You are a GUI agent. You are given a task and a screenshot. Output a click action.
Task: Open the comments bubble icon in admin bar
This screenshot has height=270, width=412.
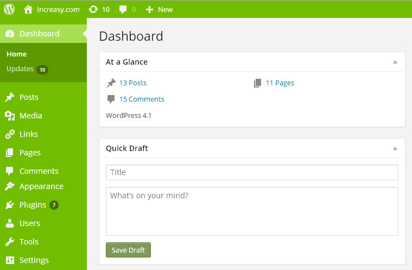[x=123, y=10]
